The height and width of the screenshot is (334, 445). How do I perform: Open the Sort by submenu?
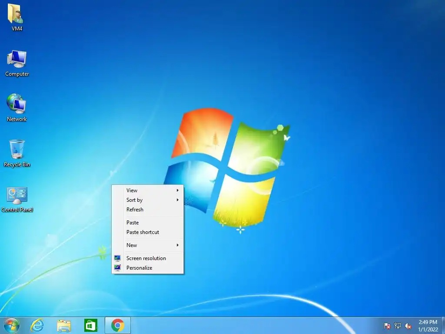coord(148,200)
